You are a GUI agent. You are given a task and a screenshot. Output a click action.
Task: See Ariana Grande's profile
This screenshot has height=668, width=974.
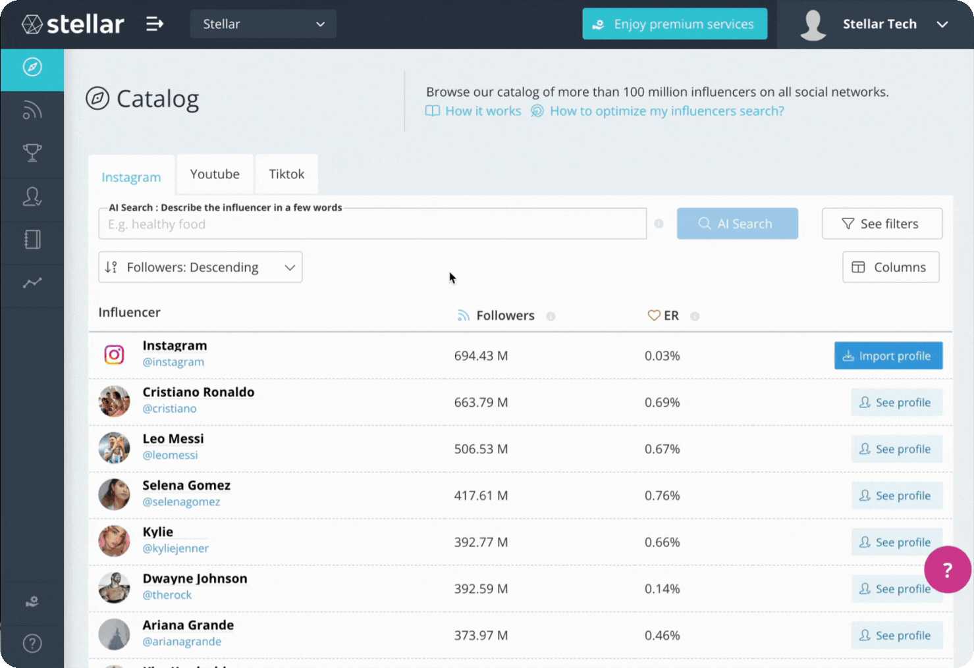click(x=896, y=636)
